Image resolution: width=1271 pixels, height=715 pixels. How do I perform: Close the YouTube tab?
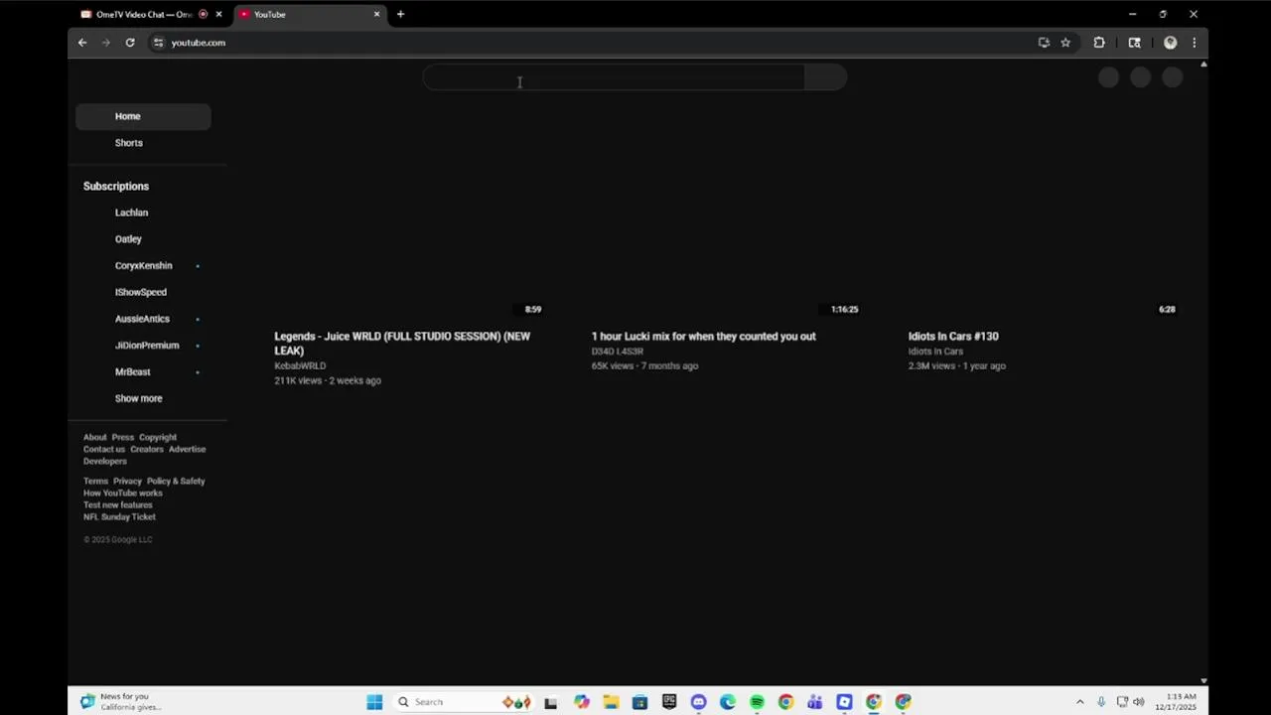[x=376, y=14]
